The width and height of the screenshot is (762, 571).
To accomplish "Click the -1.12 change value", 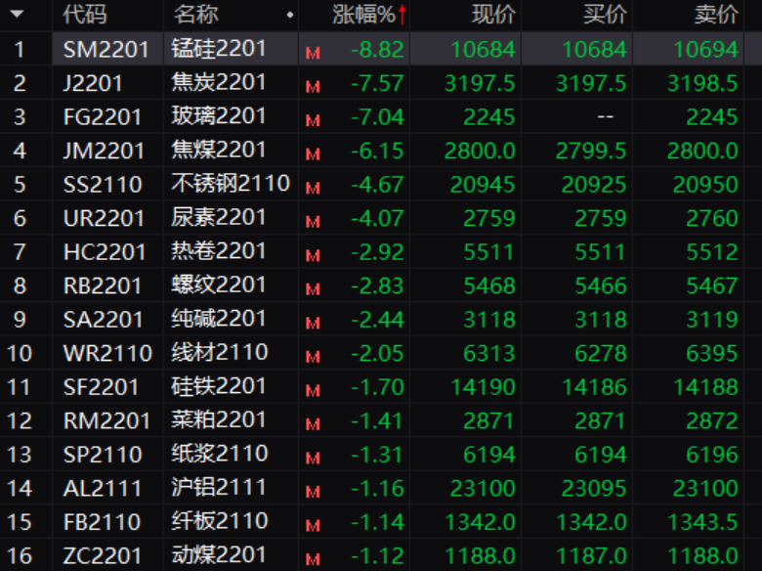I will [377, 556].
